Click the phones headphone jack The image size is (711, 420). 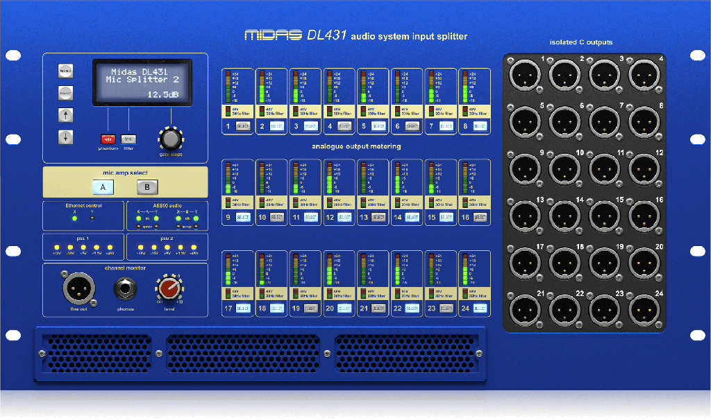[x=126, y=289]
